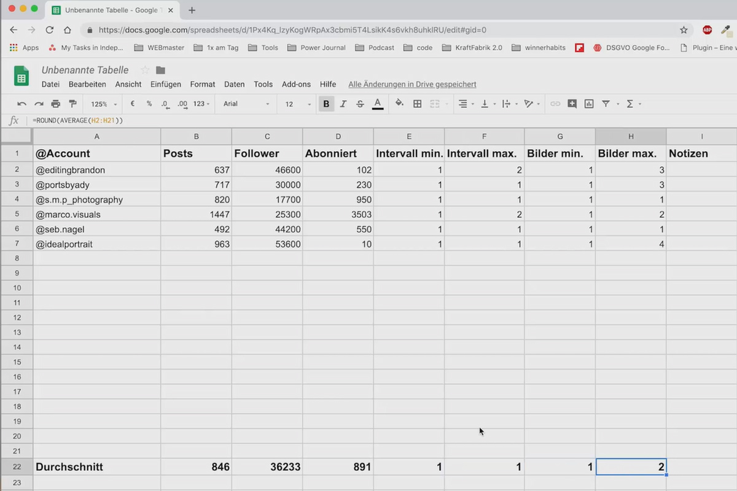Click the move to folder icon
The width and height of the screenshot is (737, 491).
point(161,70)
